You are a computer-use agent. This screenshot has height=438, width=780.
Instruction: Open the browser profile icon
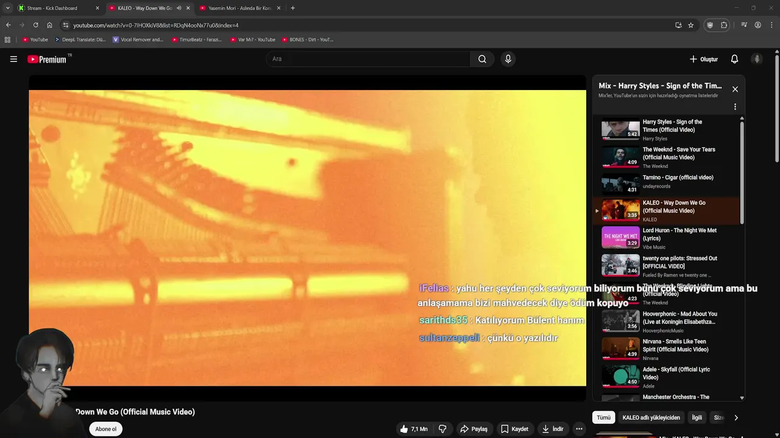(757, 25)
